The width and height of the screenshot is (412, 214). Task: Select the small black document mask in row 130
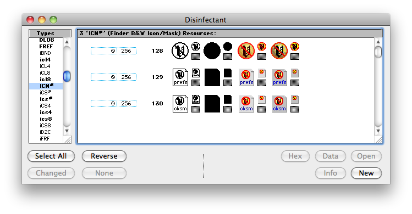coord(228,99)
